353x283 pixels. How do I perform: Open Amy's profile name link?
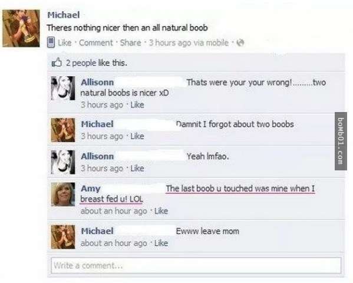point(91,189)
